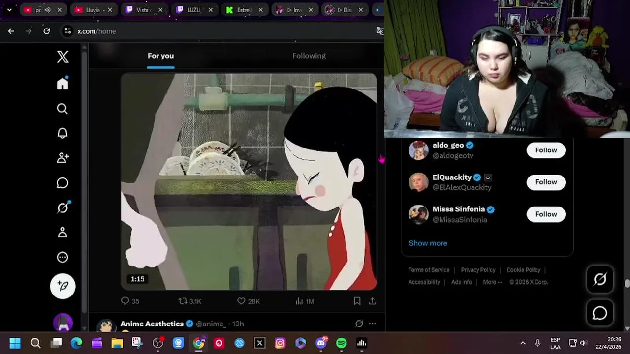The height and width of the screenshot is (354, 630).
Task: Open Explore search icon in X sidebar
Action: click(x=63, y=108)
